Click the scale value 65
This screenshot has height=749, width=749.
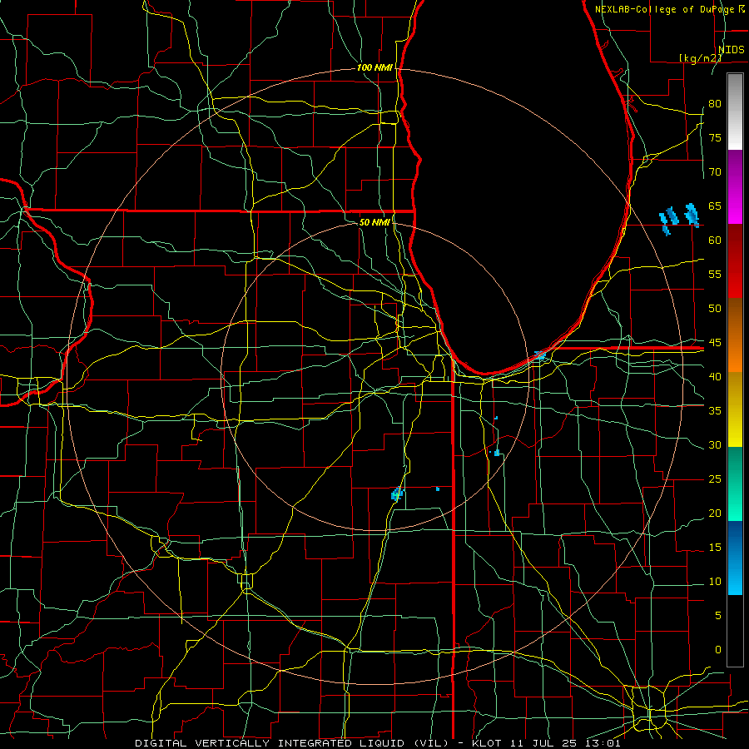pos(715,206)
